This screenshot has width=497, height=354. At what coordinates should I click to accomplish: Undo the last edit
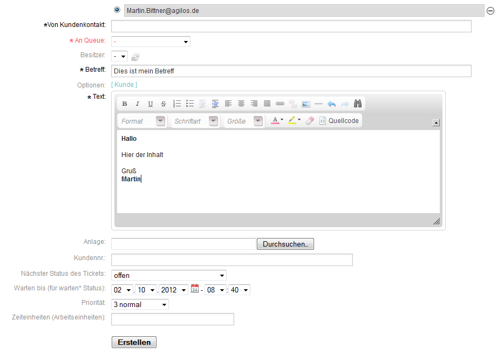[331, 104]
